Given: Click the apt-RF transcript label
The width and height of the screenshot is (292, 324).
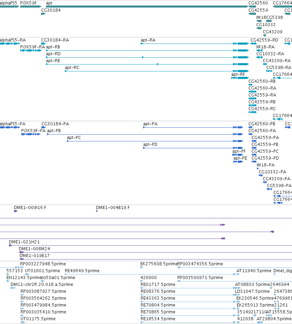Looking at the screenshot, I should pyautogui.click(x=238, y=74).
